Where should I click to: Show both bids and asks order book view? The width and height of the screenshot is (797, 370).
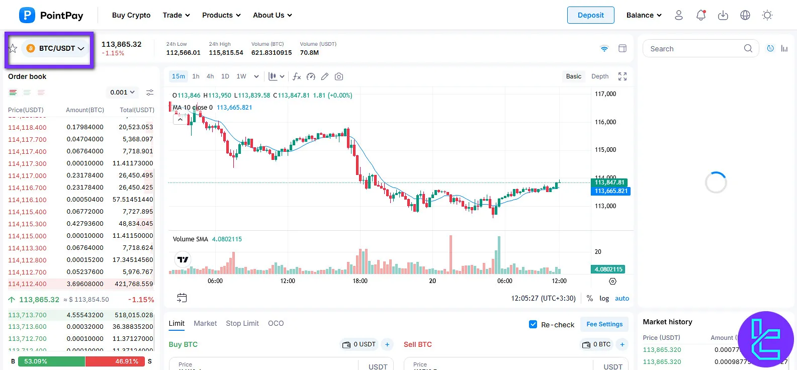click(x=13, y=92)
